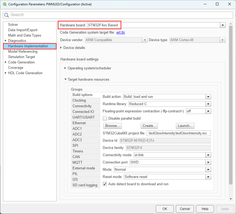This screenshot has height=214, width=236.
Task: Expand the Device details section
Action: click(x=61, y=48)
